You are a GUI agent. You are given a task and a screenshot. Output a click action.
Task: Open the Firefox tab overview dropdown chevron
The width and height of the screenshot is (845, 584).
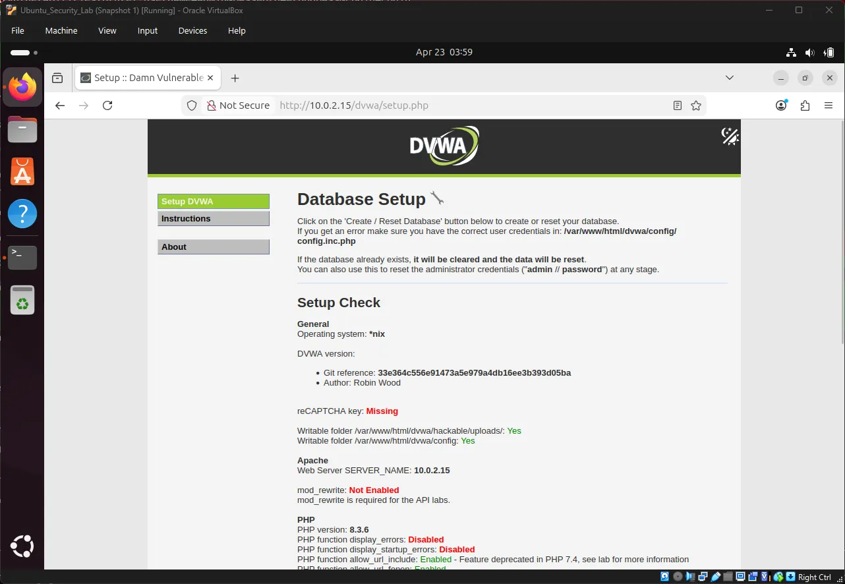tap(730, 77)
